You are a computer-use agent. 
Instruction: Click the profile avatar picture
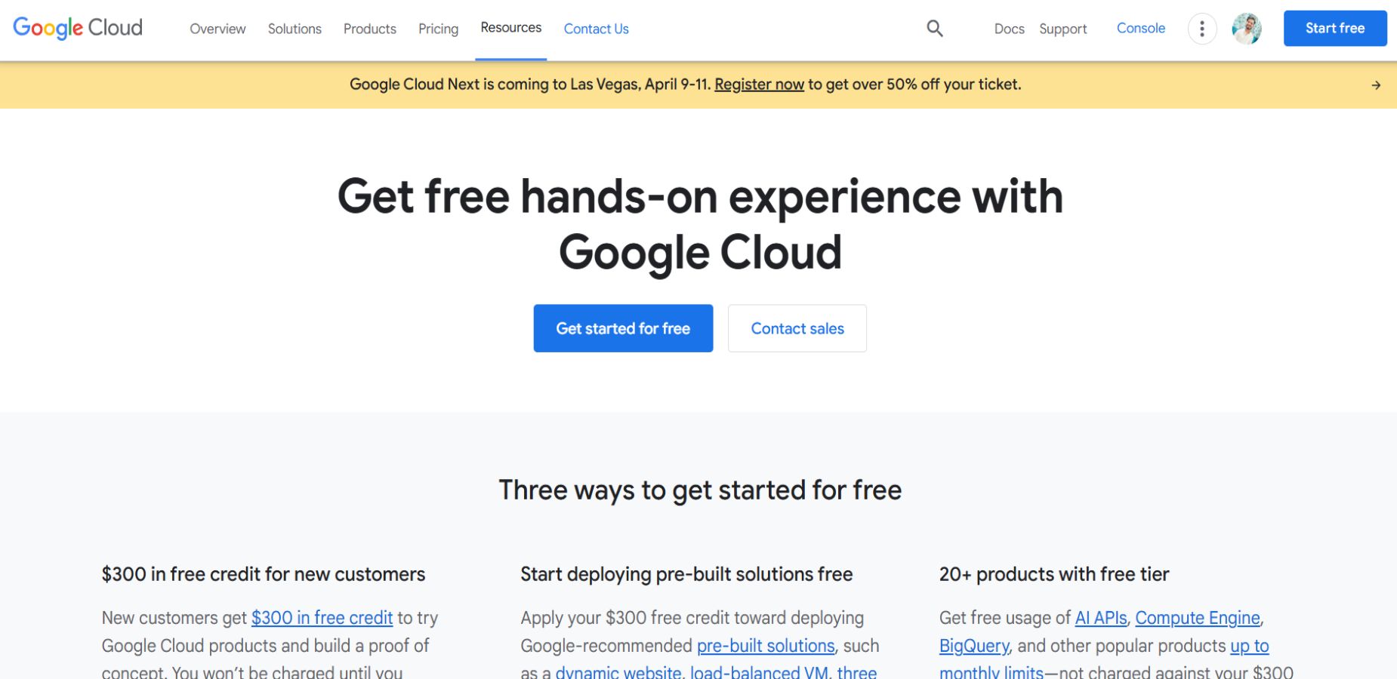point(1247,28)
